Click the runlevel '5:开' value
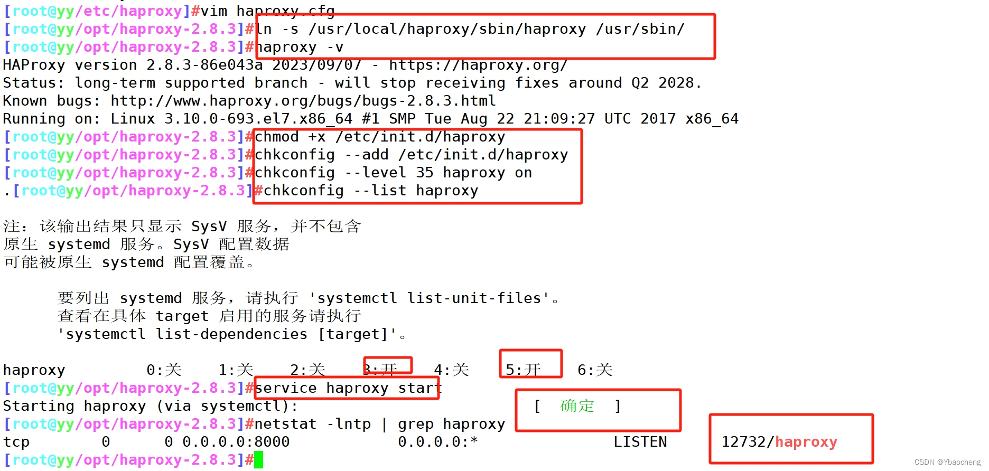This screenshot has height=471, width=989. pos(524,370)
